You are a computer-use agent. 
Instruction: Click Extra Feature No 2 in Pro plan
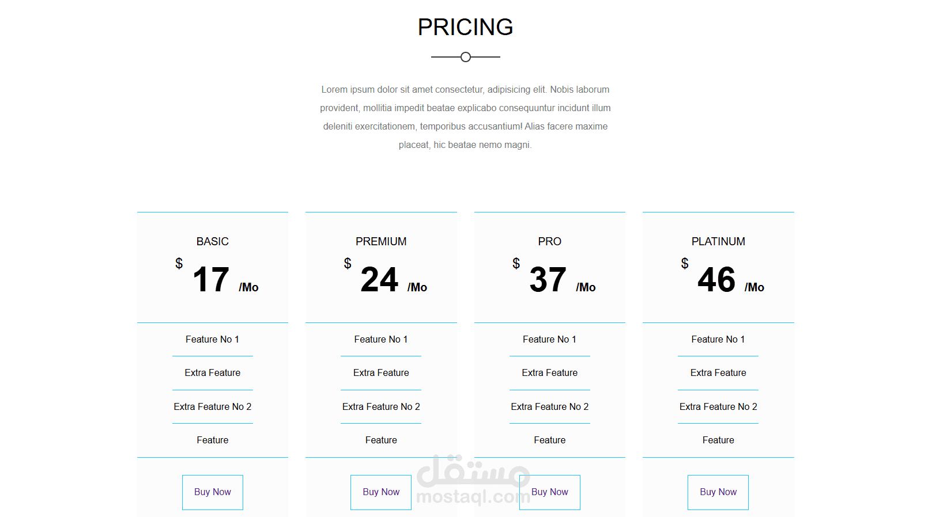click(x=550, y=406)
